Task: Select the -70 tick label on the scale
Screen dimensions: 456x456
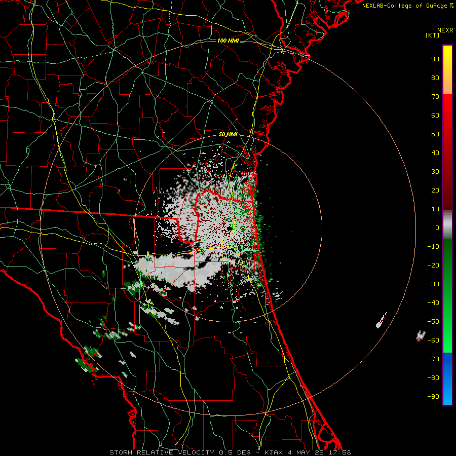Action: (433, 359)
